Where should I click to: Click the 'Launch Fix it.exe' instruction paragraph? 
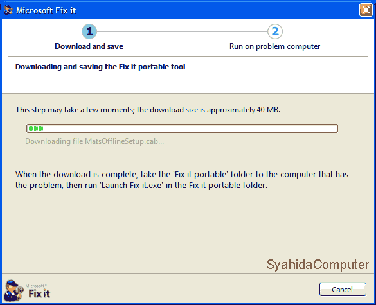[x=182, y=180]
